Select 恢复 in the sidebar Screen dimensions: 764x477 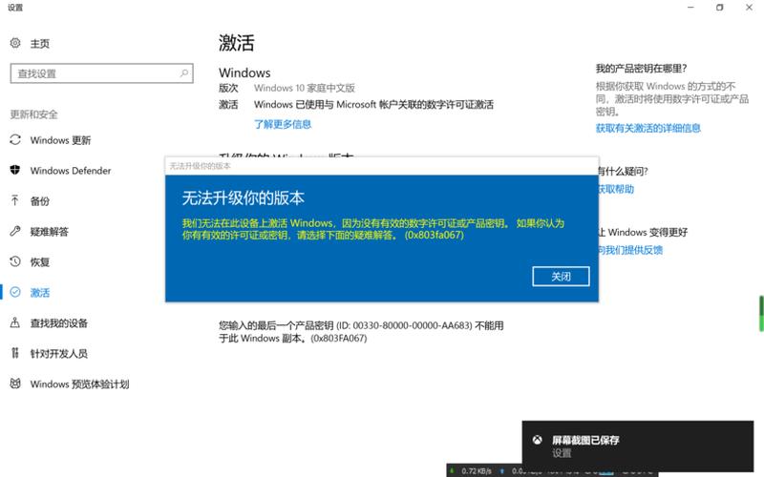tap(40, 262)
